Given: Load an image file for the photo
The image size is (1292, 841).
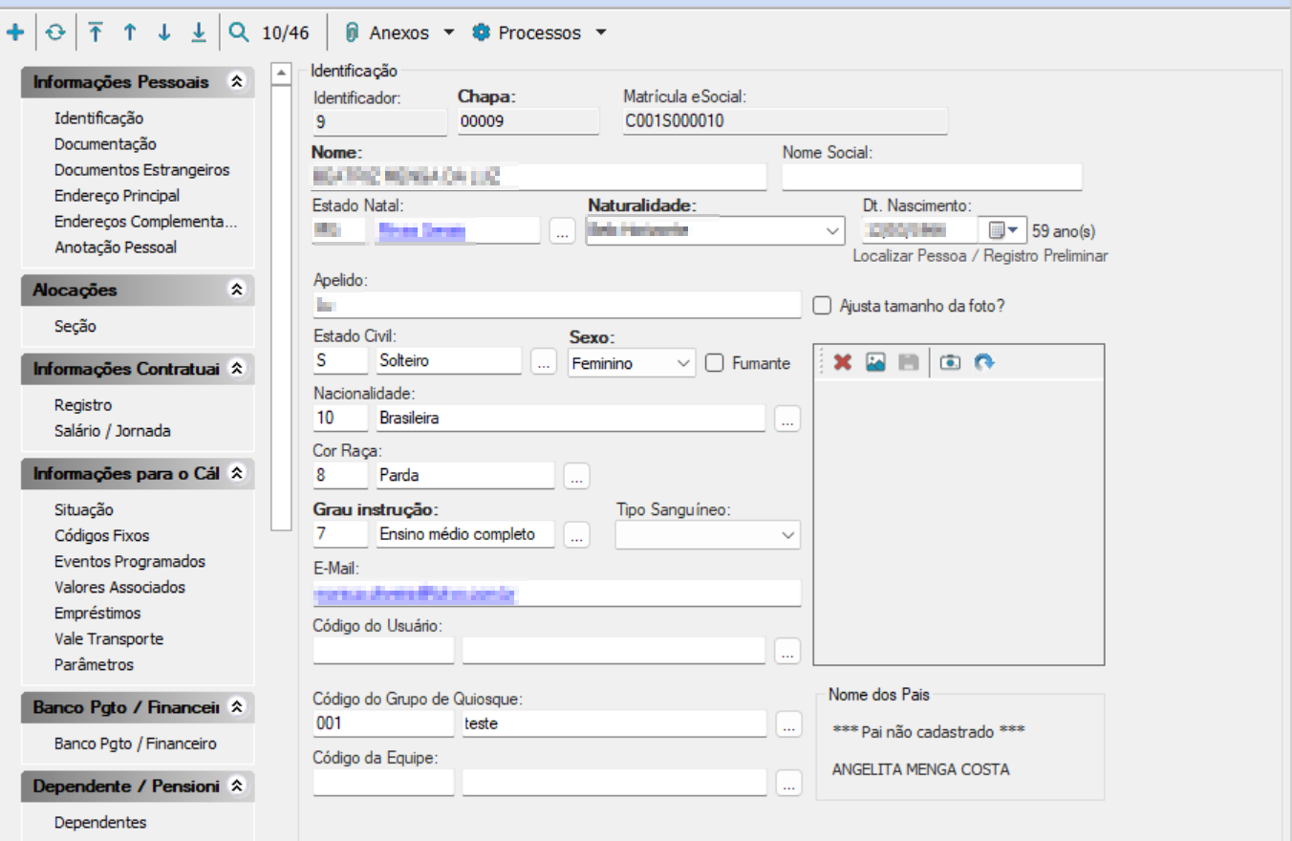Looking at the screenshot, I should [875, 362].
